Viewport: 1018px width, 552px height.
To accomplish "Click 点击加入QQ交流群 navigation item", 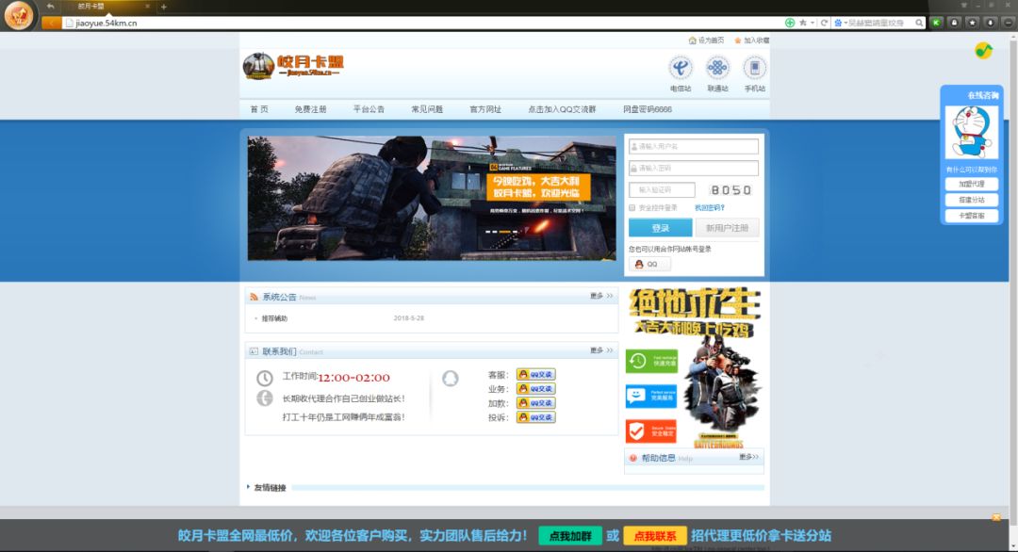I will pos(562,109).
